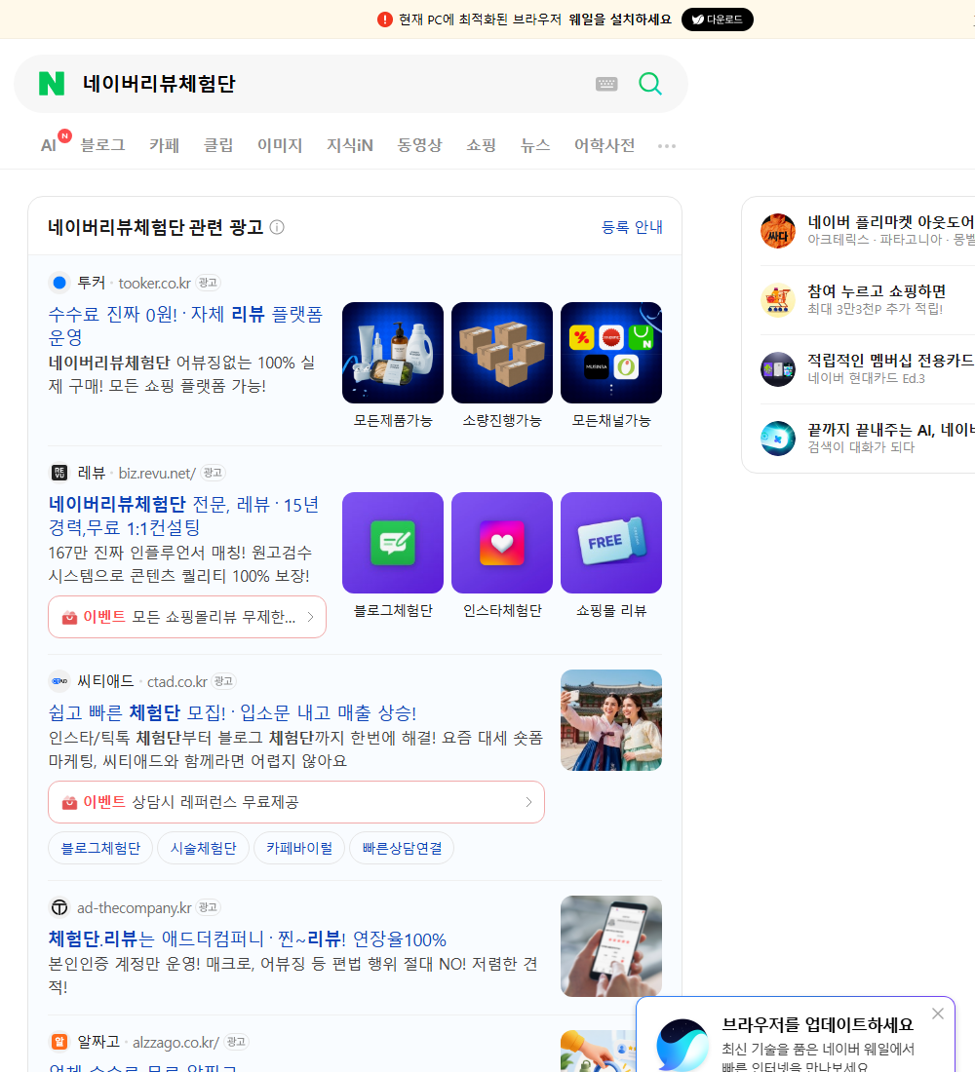The image size is (975, 1072).
Task: Click the 블로그체험단 chip under 씨티애드
Action: (100, 849)
